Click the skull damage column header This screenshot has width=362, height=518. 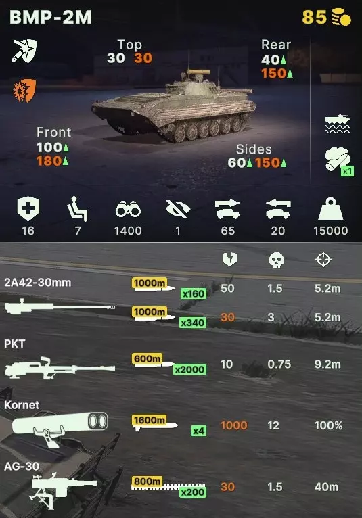[276, 260]
